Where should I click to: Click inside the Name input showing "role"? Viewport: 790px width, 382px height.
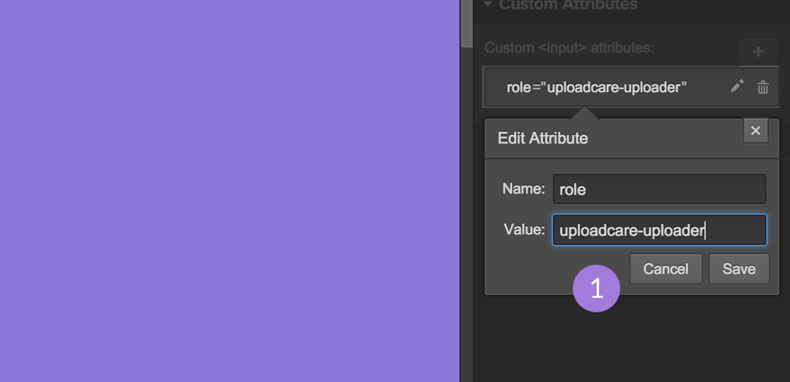(658, 189)
